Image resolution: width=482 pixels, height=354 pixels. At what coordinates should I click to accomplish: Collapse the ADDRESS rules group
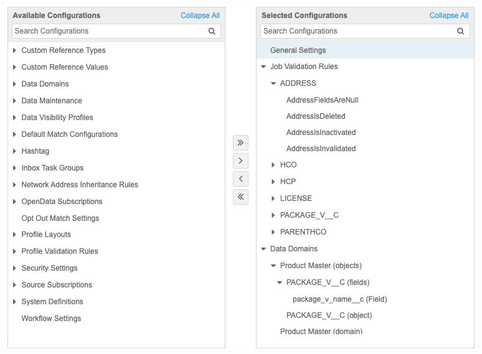[273, 83]
